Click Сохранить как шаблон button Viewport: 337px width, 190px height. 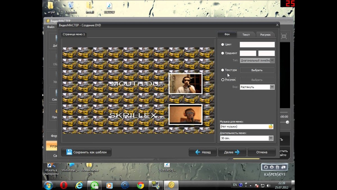[86, 152]
